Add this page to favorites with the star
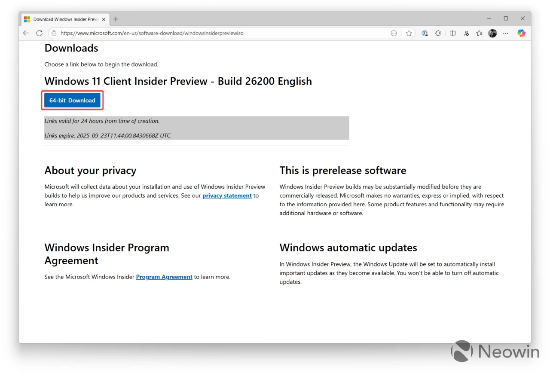The height and width of the screenshot is (373, 550). pos(409,33)
